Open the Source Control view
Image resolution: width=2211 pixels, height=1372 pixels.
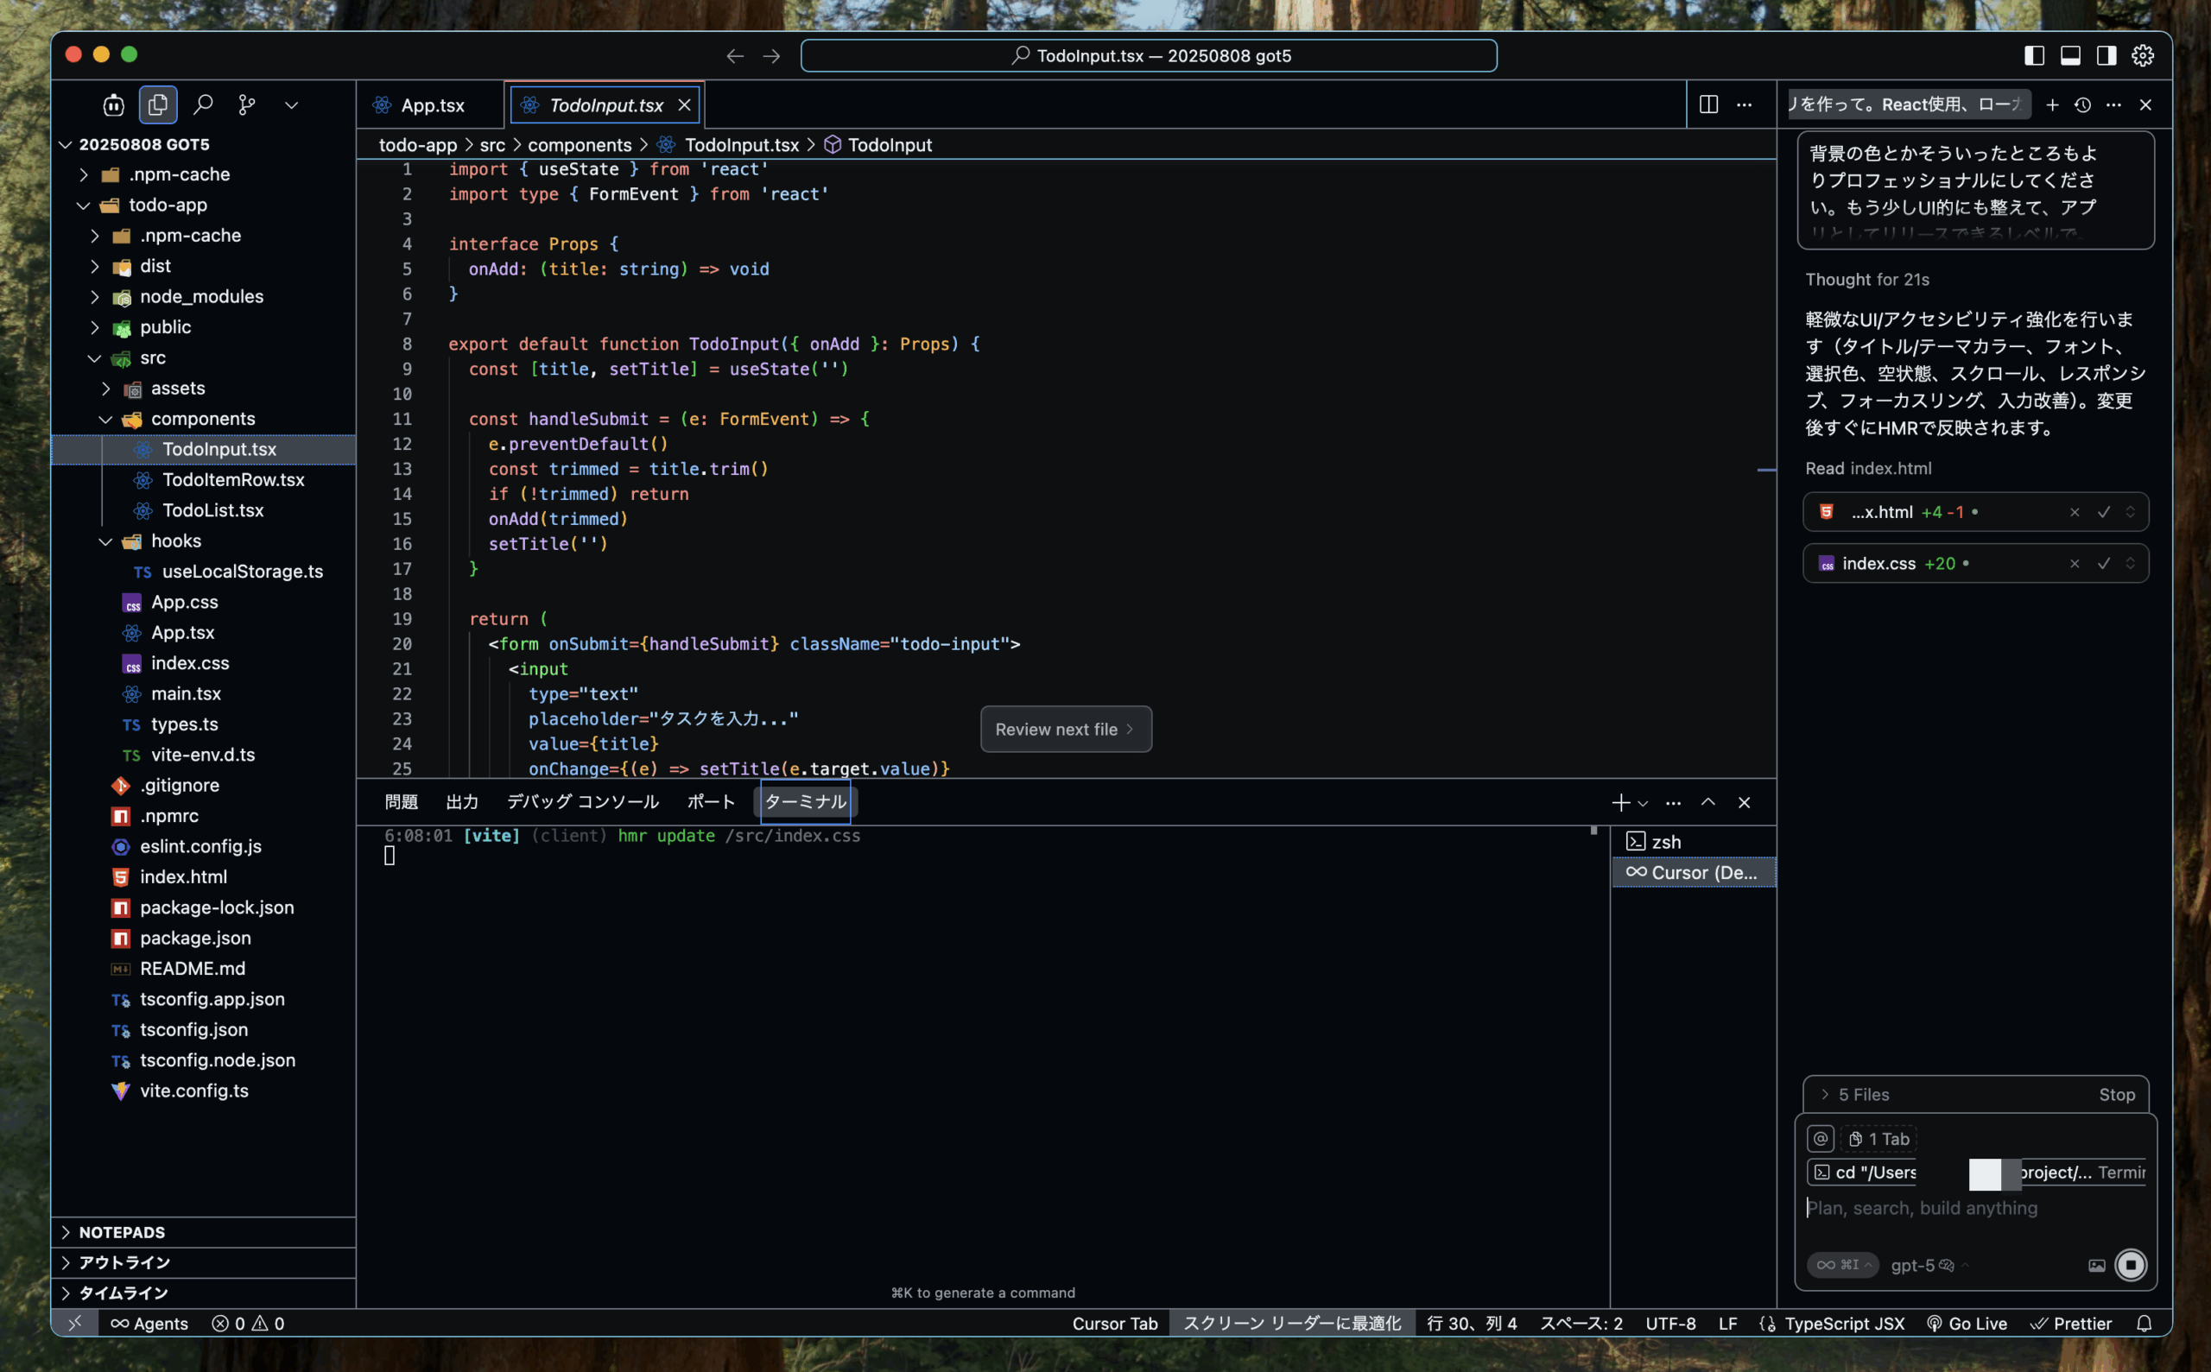point(247,104)
